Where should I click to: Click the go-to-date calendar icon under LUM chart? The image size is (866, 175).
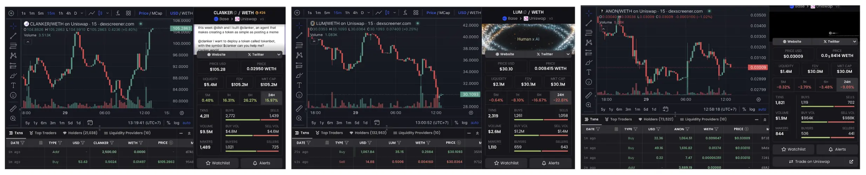[x=377, y=122]
